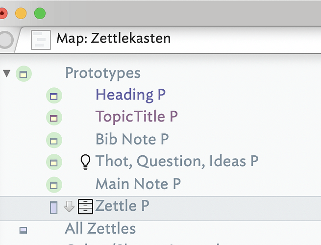Select the Heading P prototype
Screen dimensions: 321x245
(x=130, y=95)
